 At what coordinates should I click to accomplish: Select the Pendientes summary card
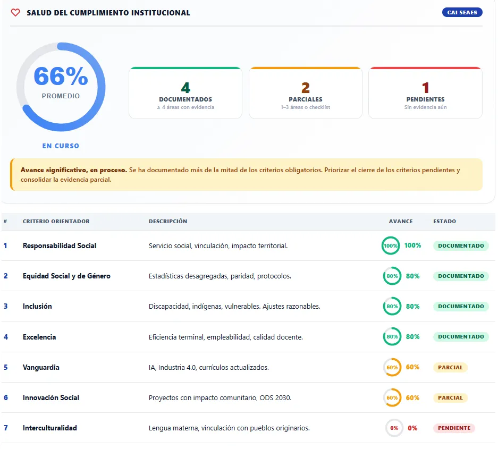[x=426, y=92]
